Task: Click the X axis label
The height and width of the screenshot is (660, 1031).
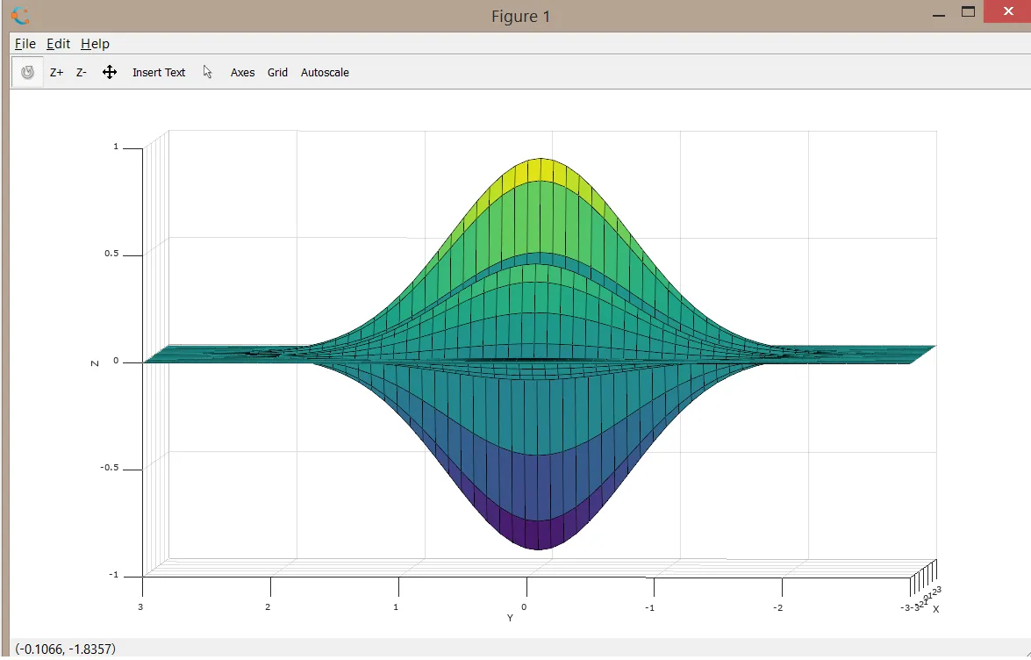Action: click(x=935, y=609)
